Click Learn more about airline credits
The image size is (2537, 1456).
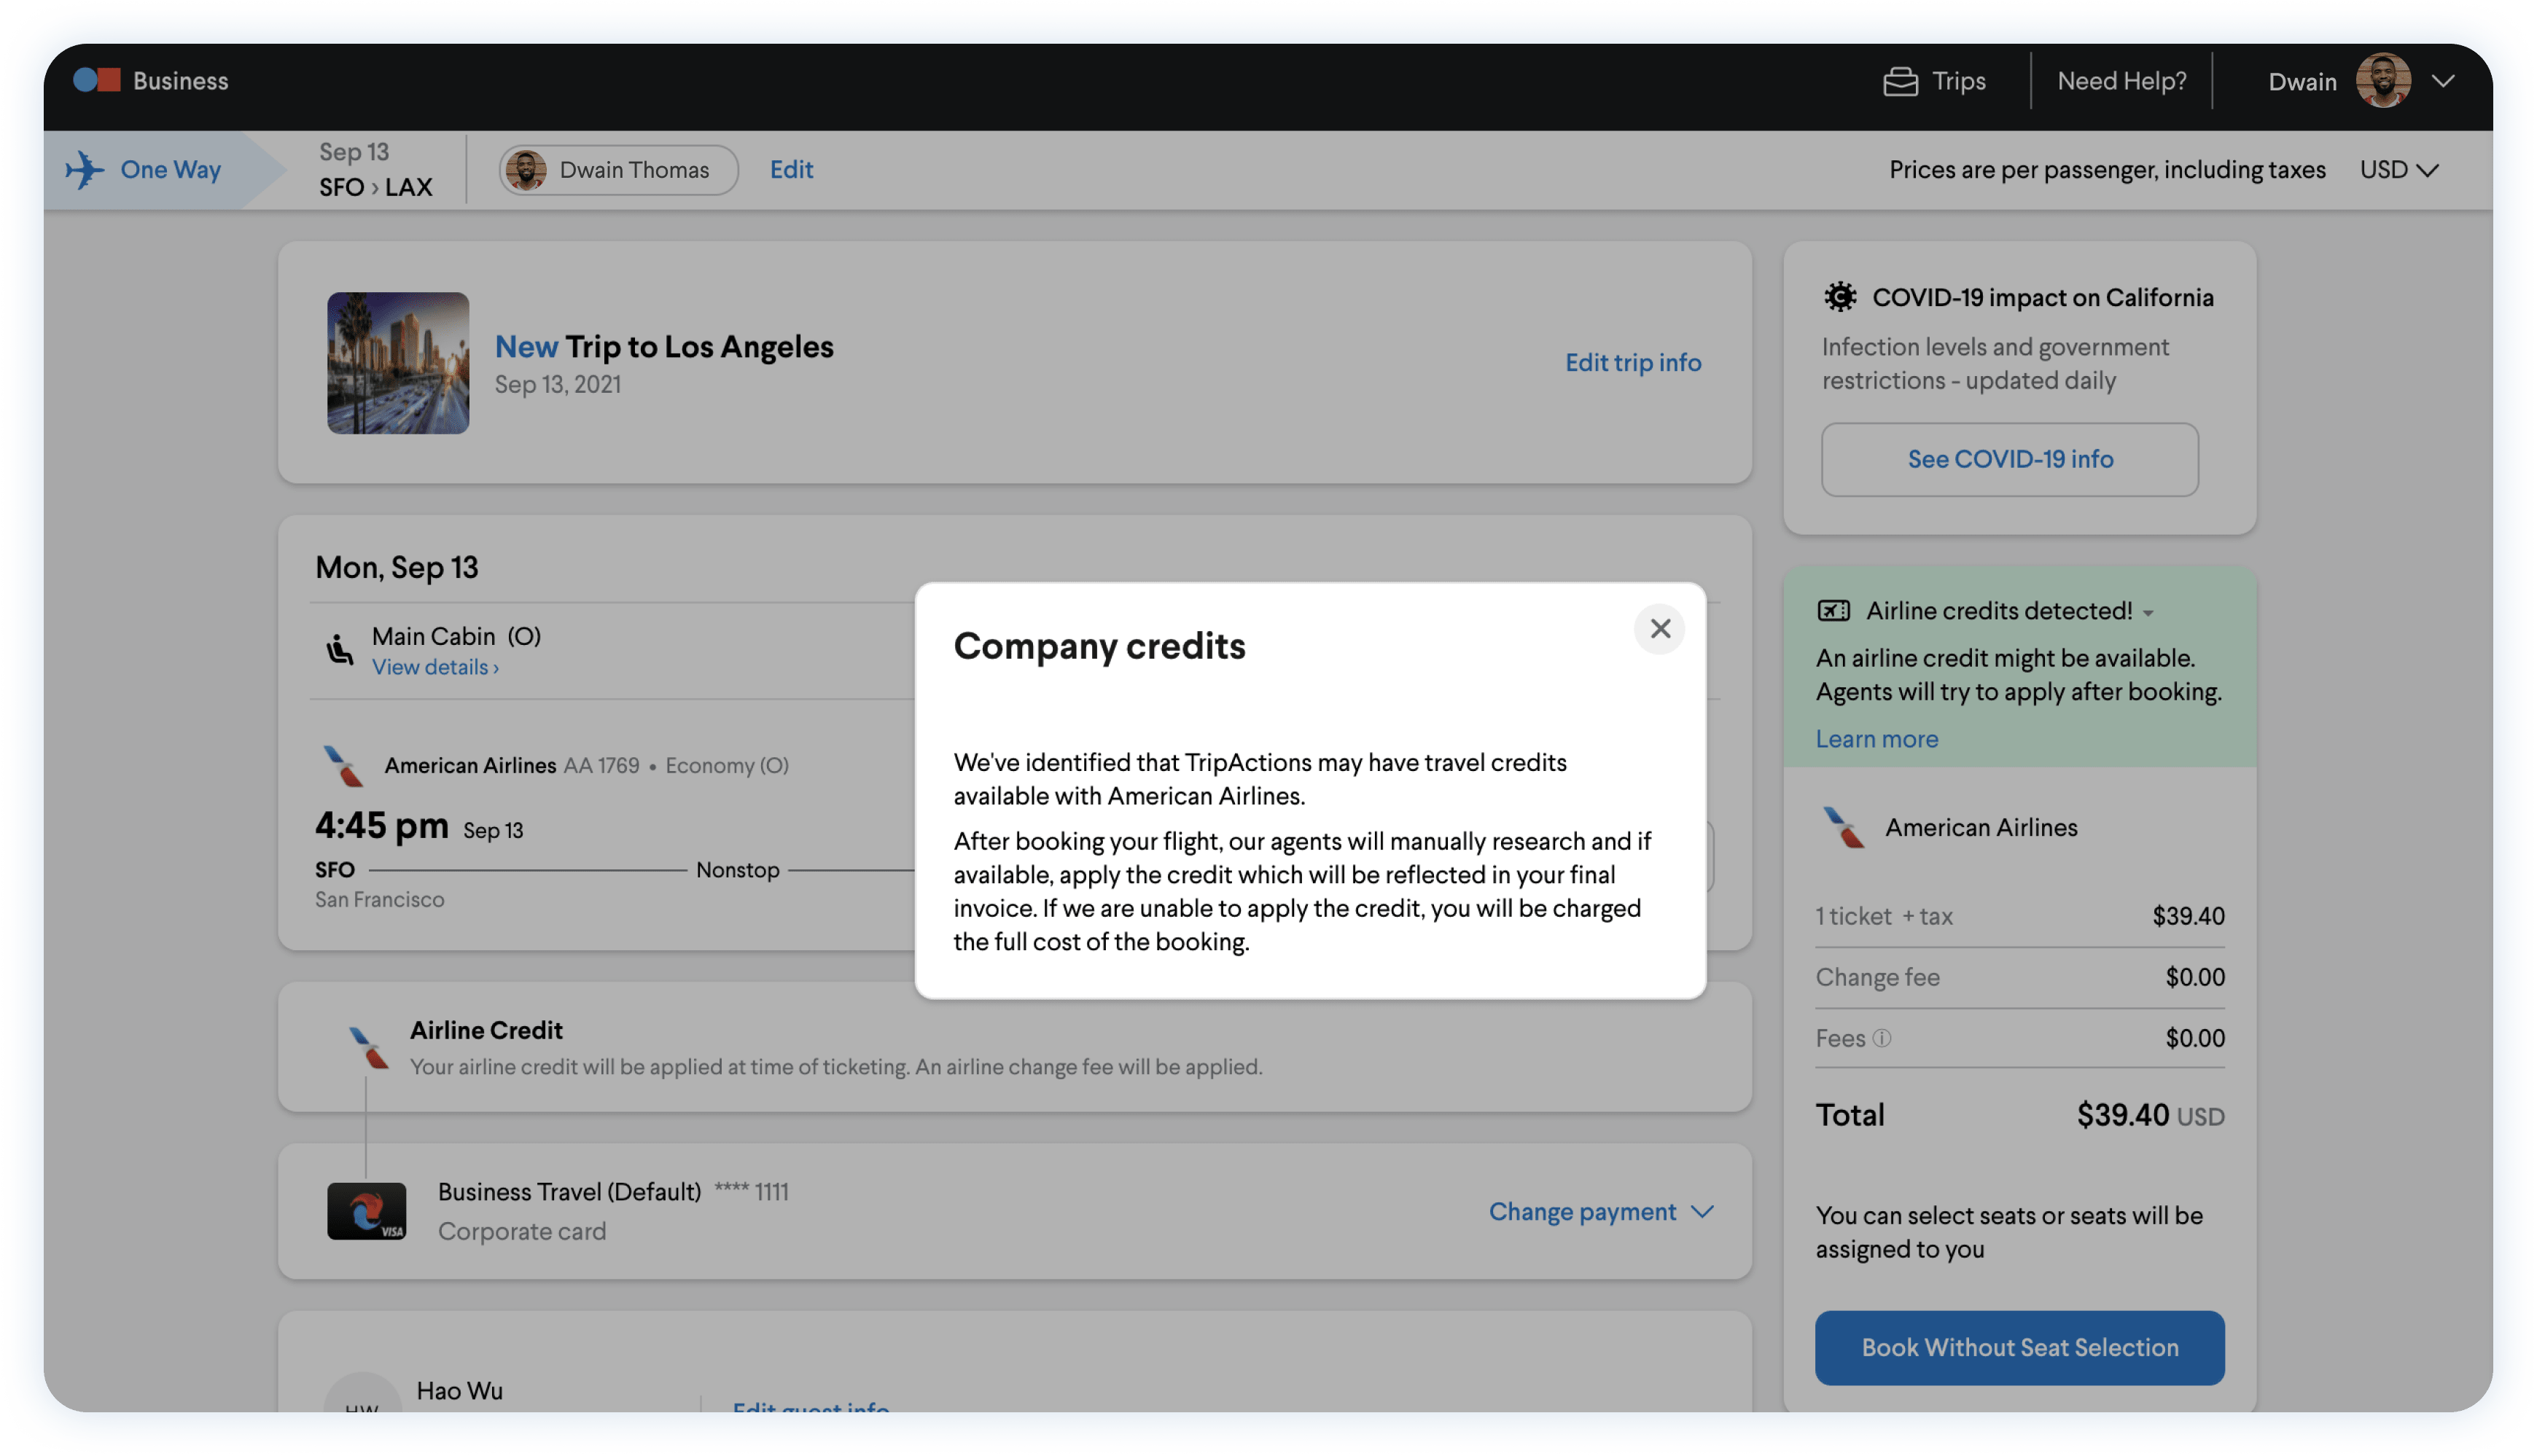tap(1877, 739)
